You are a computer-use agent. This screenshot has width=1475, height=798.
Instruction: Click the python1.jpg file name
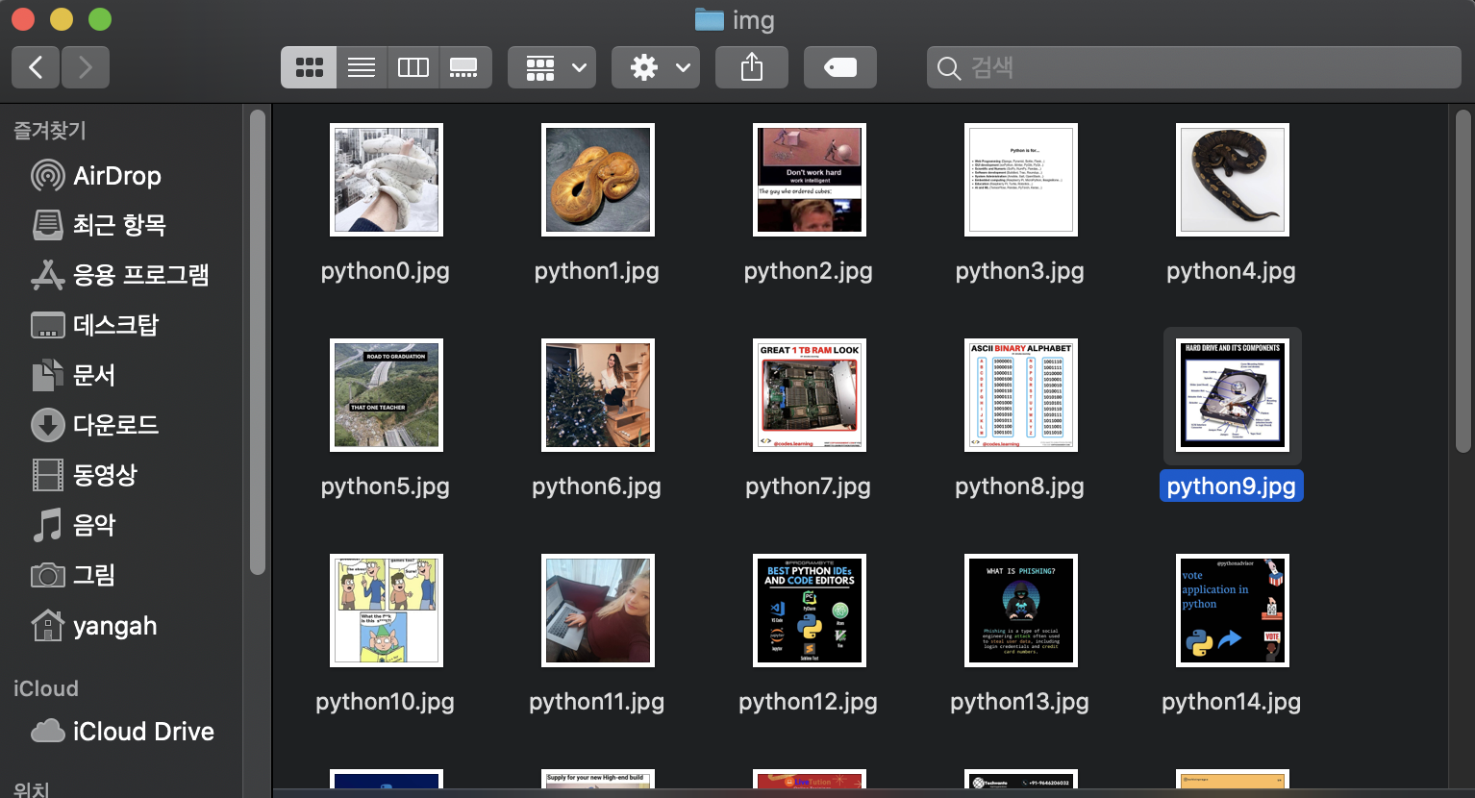click(597, 271)
